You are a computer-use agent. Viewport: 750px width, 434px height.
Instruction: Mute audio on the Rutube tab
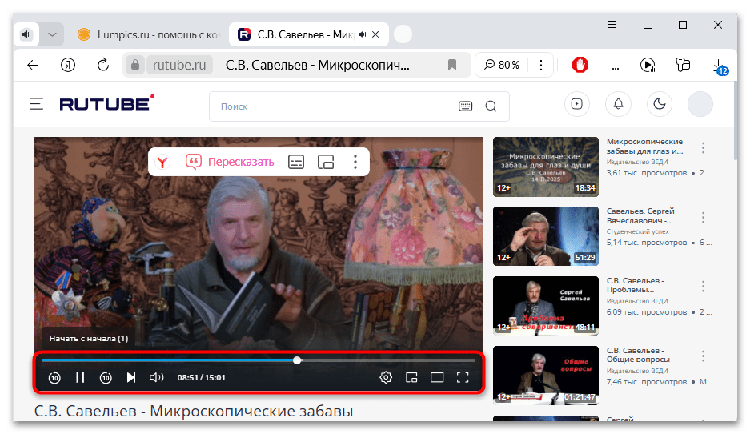pos(362,34)
